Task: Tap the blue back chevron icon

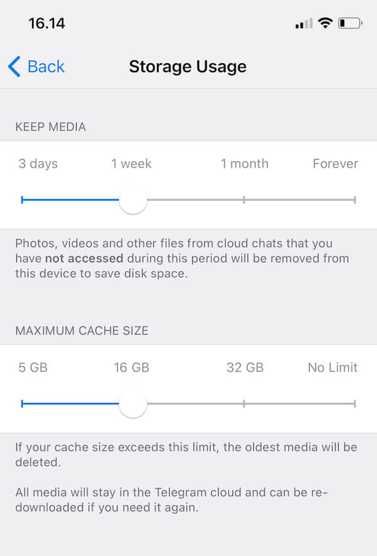Action: [14, 67]
